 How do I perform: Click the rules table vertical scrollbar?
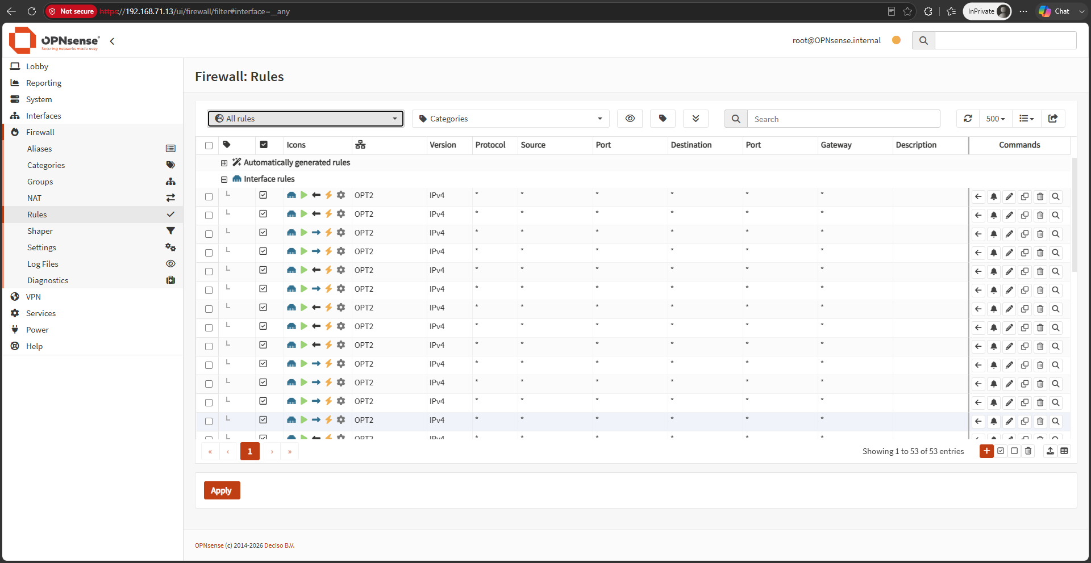coord(1074,216)
